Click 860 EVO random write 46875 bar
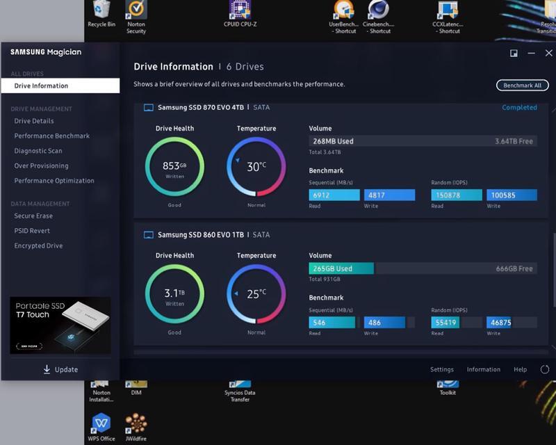 click(498, 322)
